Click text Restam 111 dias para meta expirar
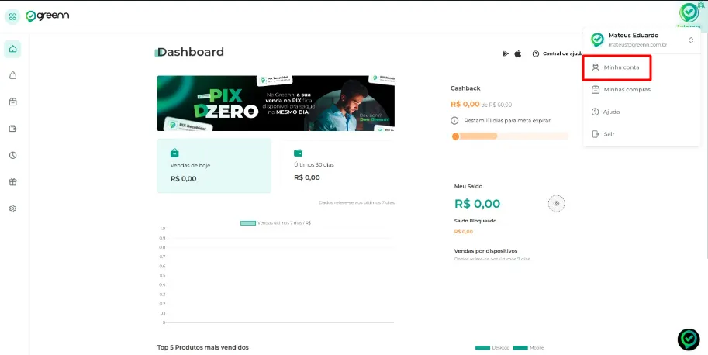Viewport: 708px width, 355px height. coord(508,121)
